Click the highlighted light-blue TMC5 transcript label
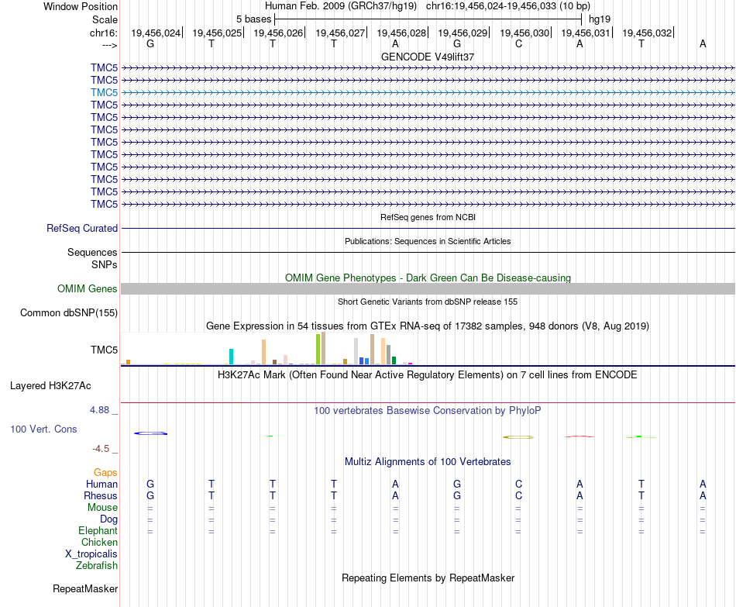Image resolution: width=736 pixels, height=607 pixels. [105, 92]
